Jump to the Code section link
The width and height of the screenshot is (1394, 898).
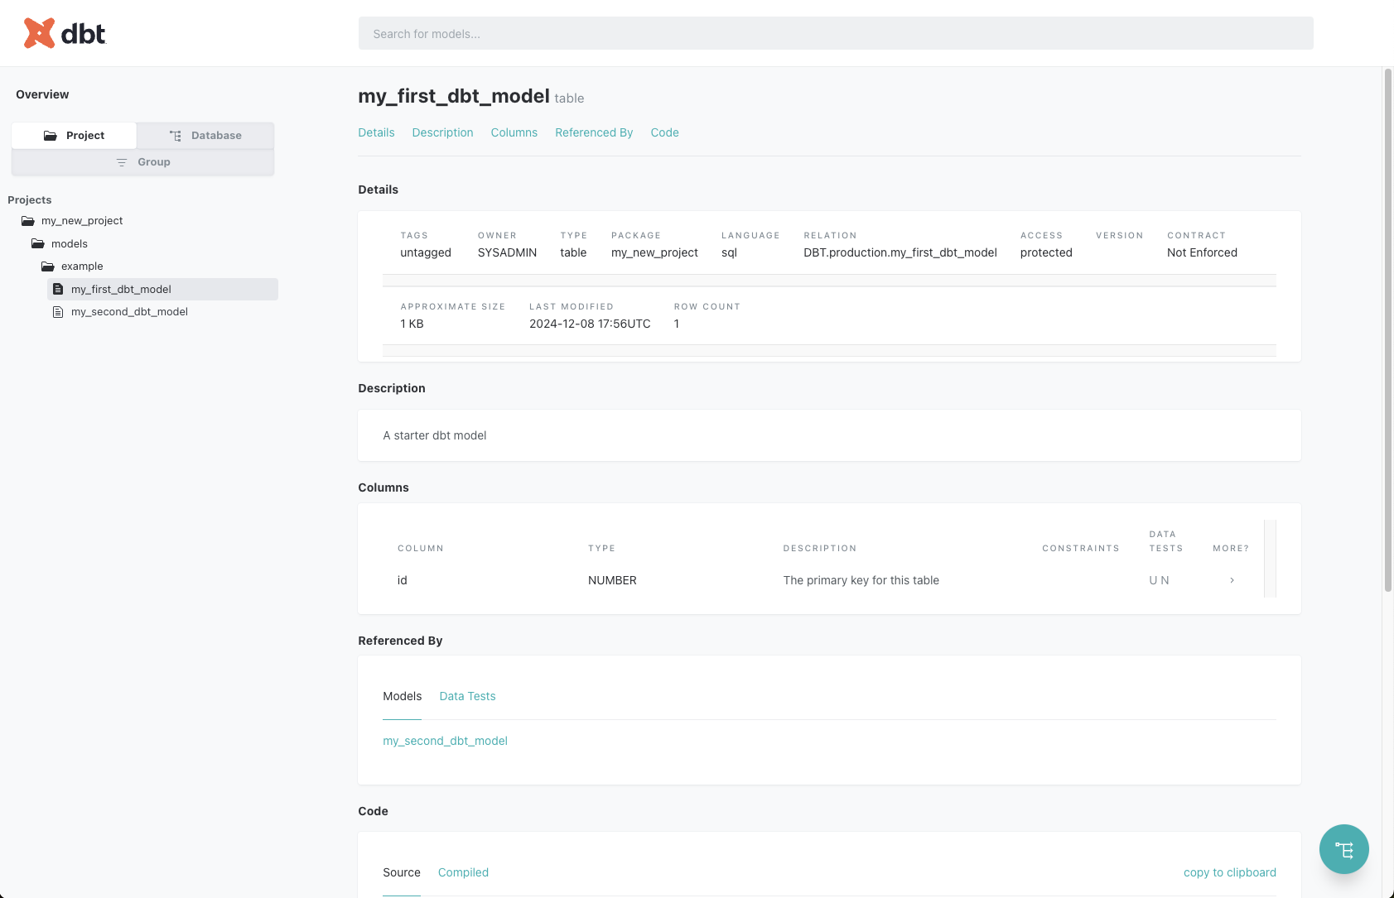664,132
